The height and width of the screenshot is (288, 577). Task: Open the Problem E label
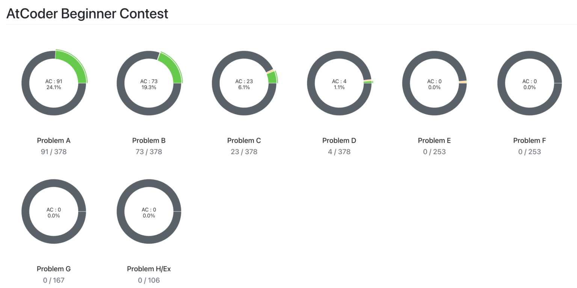pyautogui.click(x=434, y=141)
